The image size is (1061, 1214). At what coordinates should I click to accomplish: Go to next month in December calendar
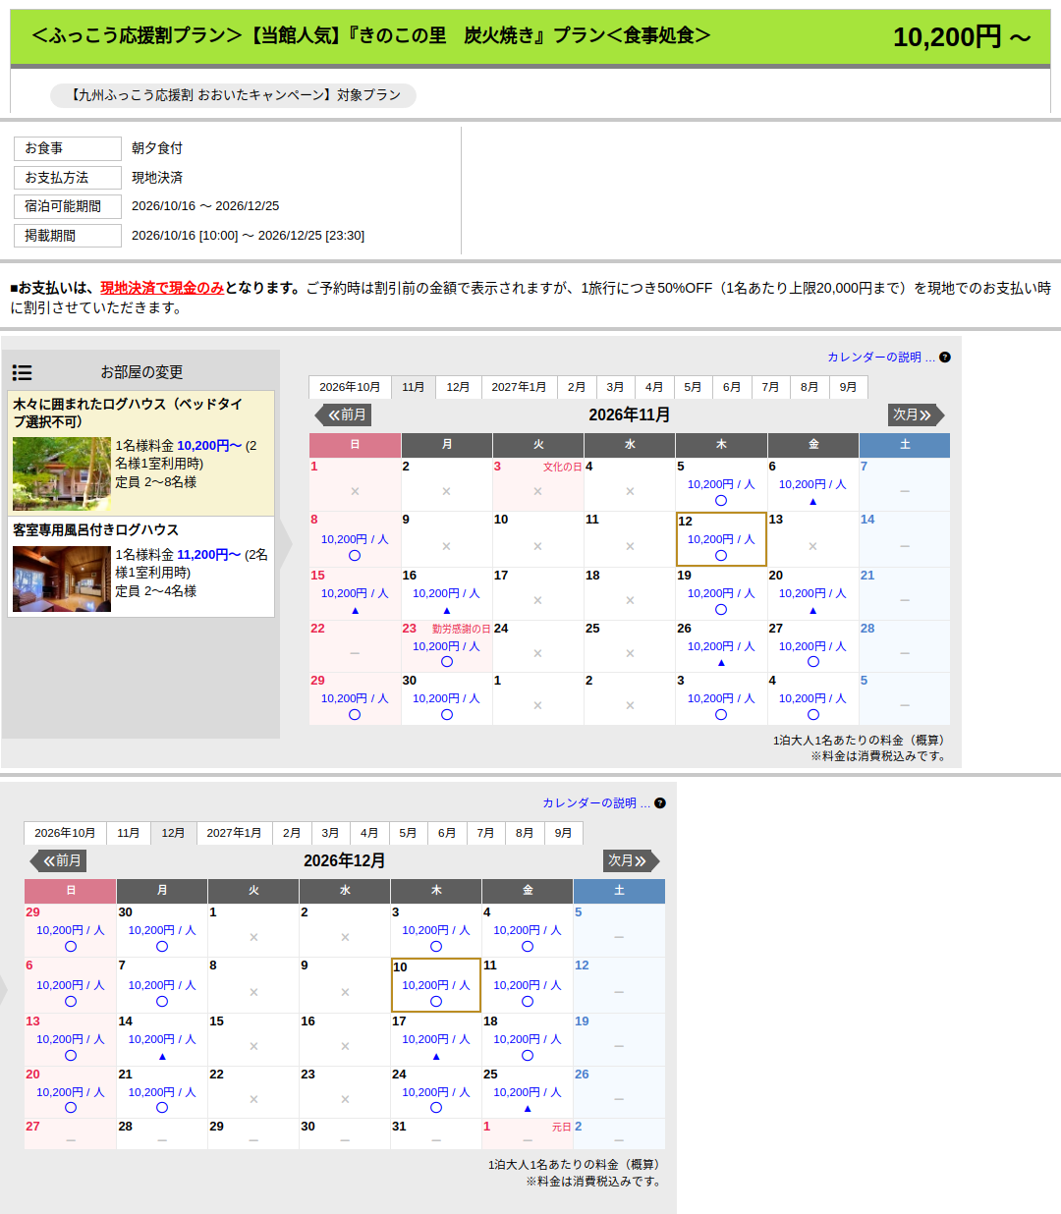pos(631,860)
